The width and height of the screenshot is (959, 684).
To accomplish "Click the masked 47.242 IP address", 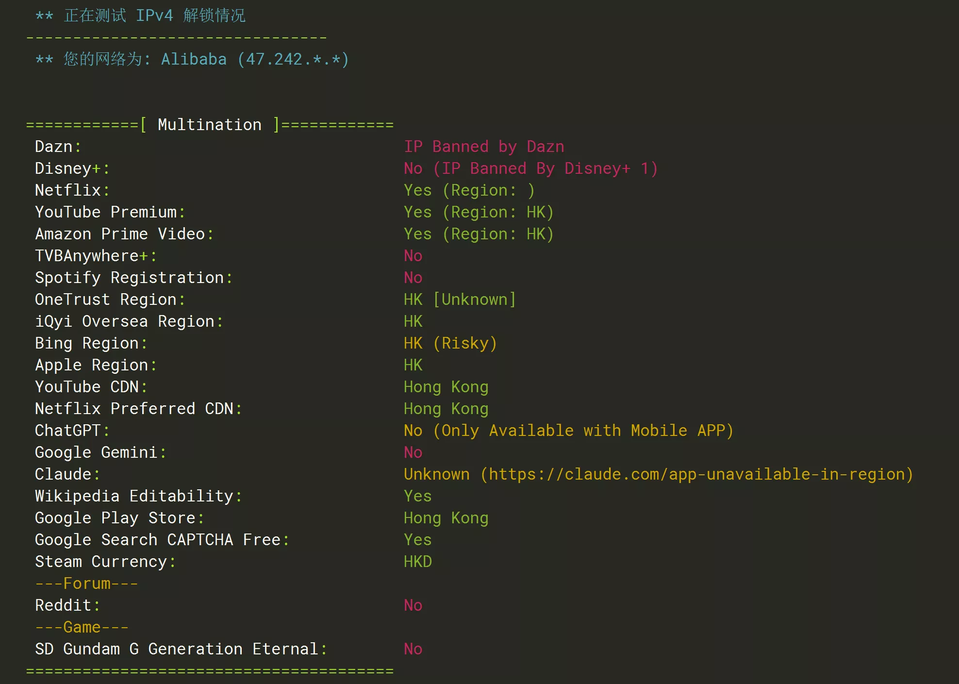I will (293, 59).
